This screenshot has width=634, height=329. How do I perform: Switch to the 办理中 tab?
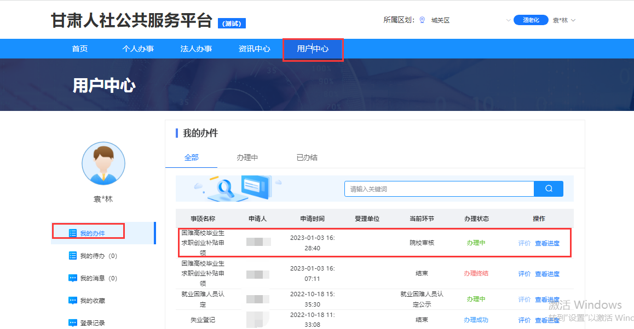(x=247, y=157)
